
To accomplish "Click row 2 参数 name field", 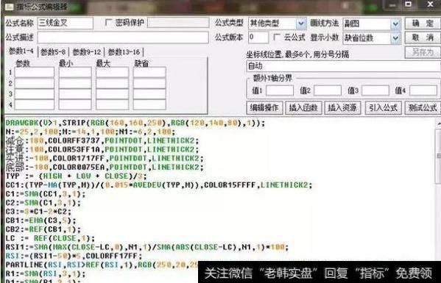I will [x=35, y=83].
